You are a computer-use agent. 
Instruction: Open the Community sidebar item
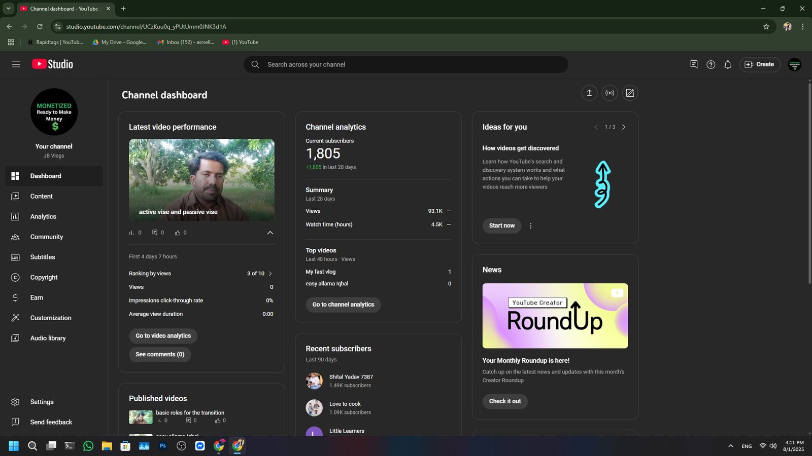pos(54,237)
